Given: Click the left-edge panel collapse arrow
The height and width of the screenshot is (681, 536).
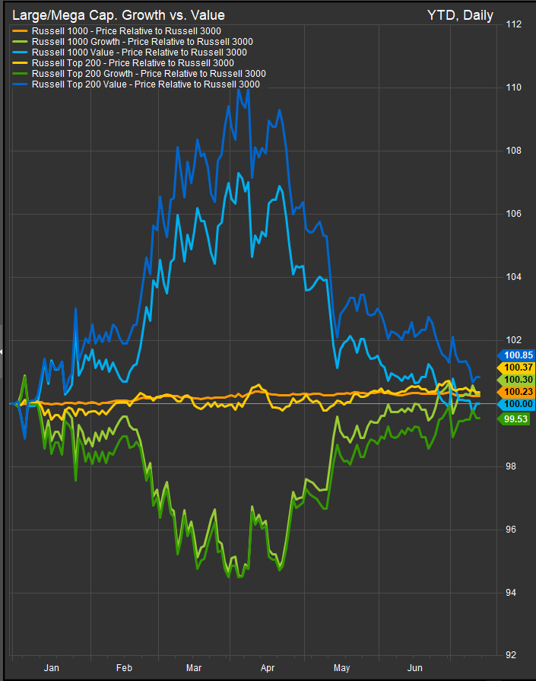Looking at the screenshot, I should [x=2, y=352].
